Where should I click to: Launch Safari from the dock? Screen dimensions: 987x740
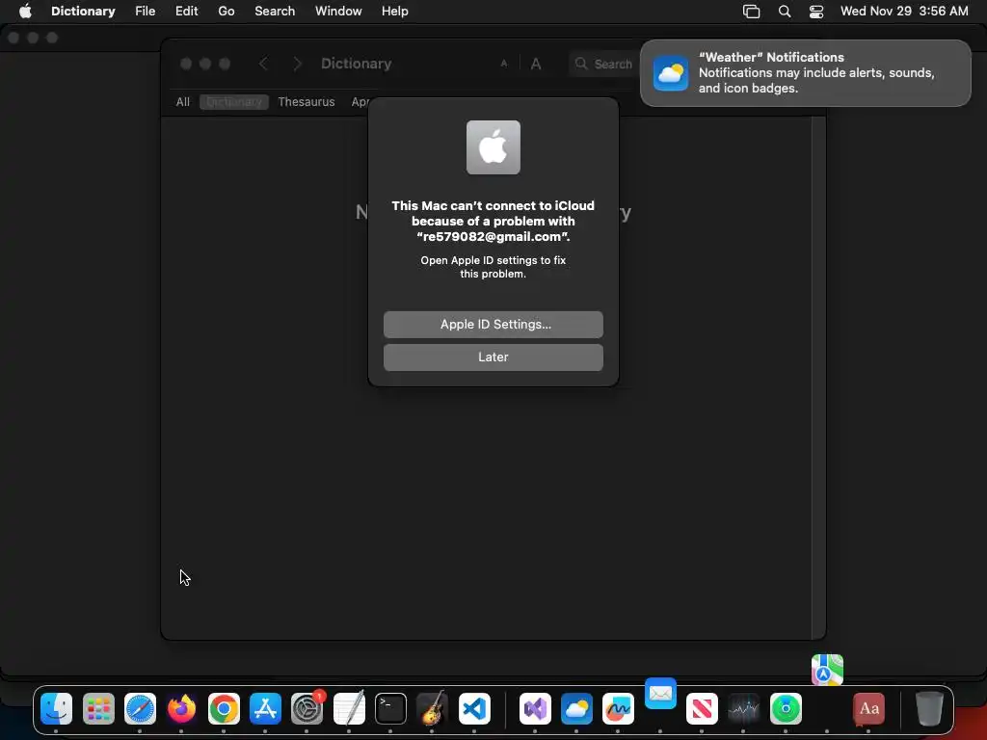click(140, 708)
